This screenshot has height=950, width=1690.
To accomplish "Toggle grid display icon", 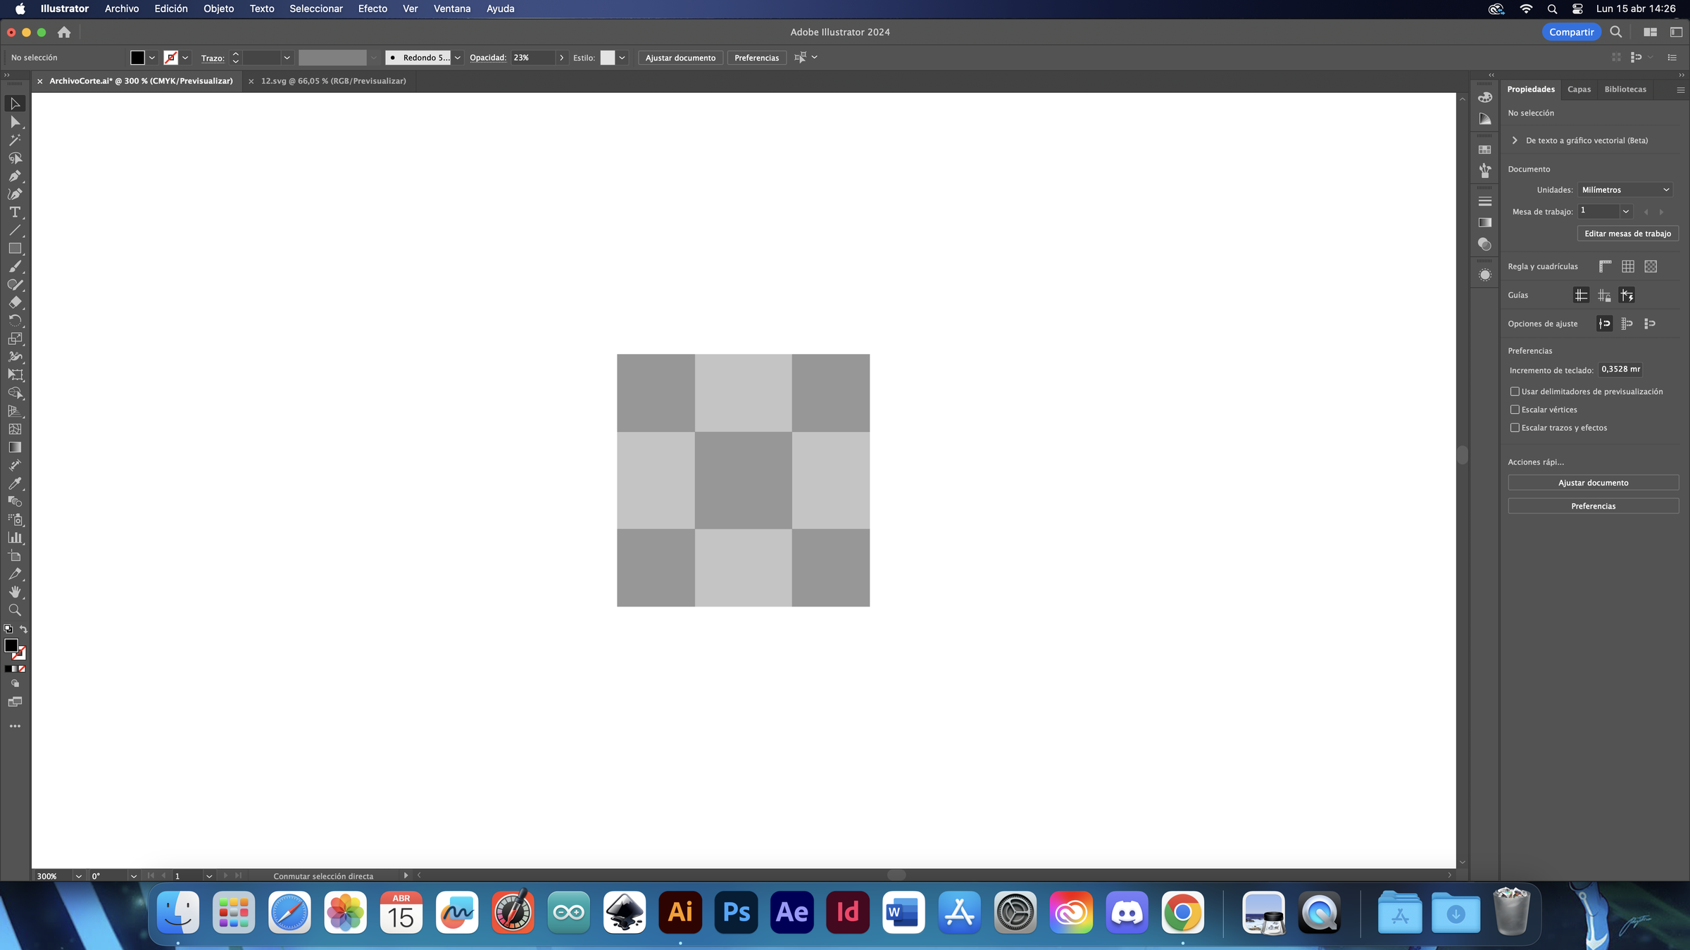I will tap(1628, 267).
